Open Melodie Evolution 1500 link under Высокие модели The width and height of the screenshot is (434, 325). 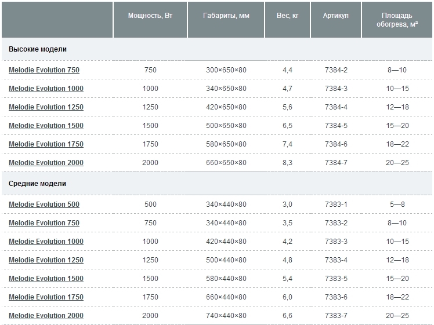[46, 126]
